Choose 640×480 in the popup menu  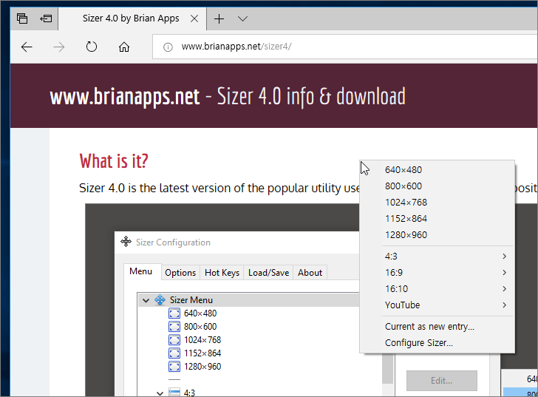click(403, 170)
